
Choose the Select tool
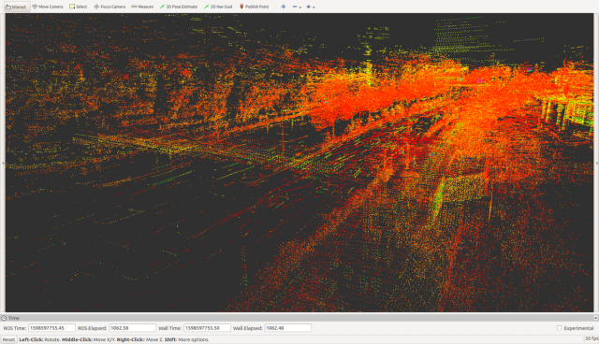click(x=79, y=7)
